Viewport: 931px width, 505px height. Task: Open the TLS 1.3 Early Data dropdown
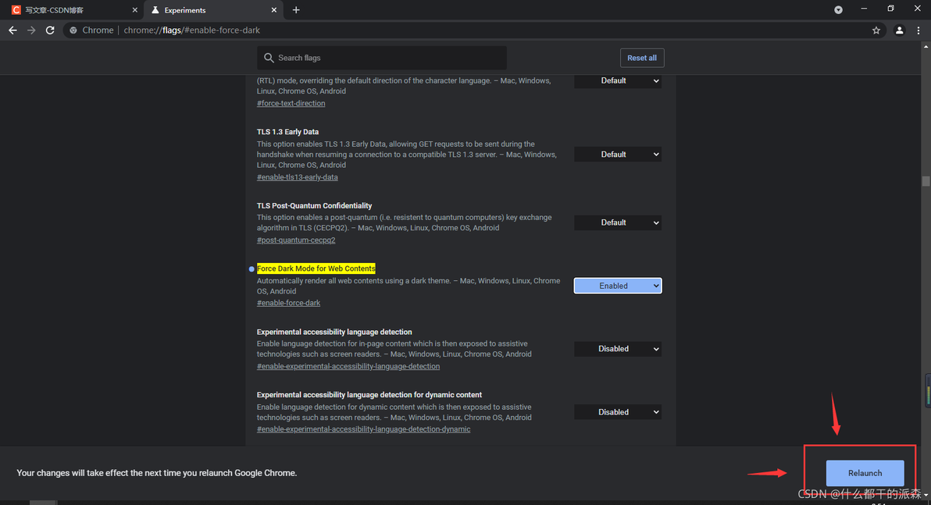pyautogui.click(x=618, y=155)
